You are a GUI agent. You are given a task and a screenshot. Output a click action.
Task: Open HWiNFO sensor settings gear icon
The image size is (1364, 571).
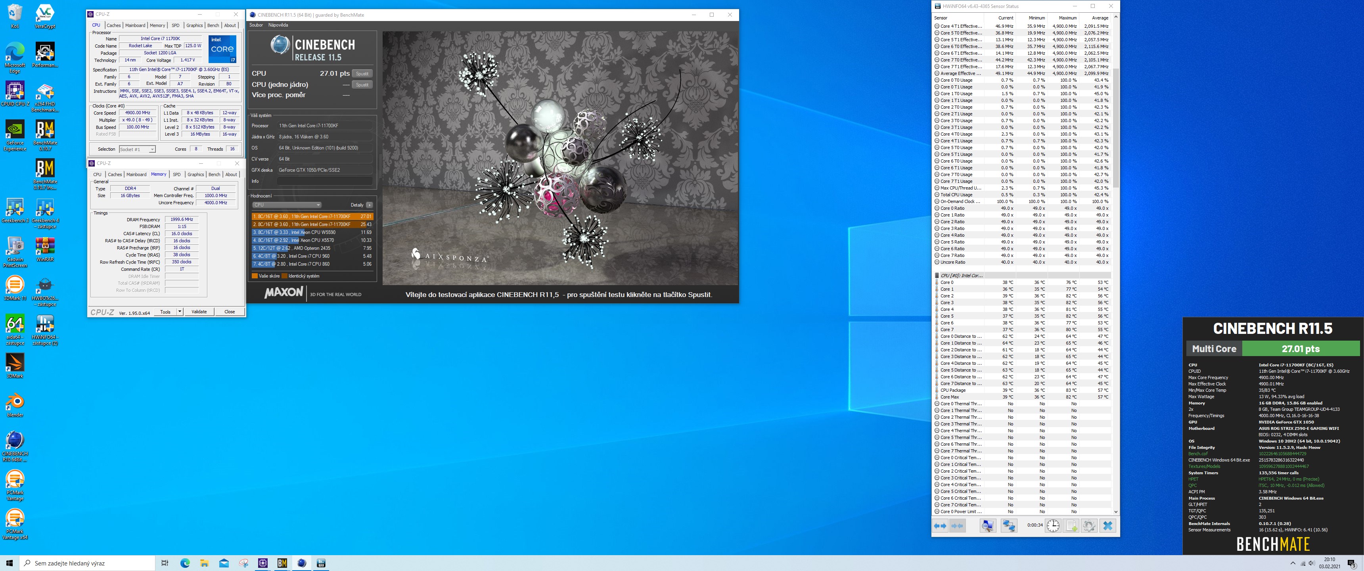tap(1089, 525)
